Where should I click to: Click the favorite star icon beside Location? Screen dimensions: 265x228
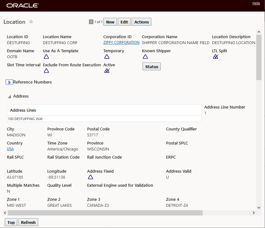tap(31, 22)
